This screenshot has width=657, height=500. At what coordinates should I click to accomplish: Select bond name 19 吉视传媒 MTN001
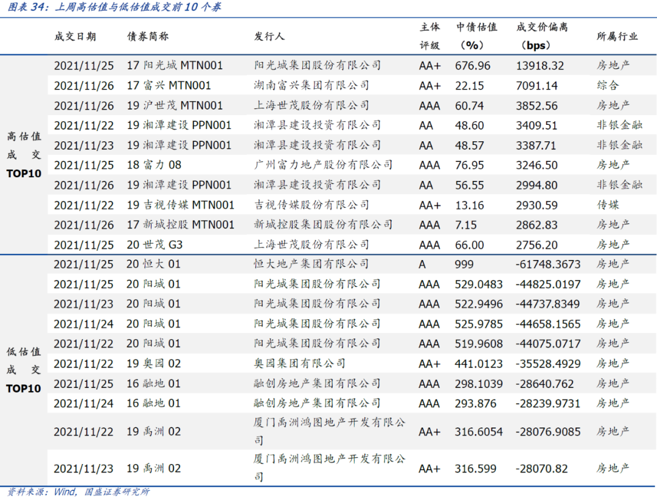pyautogui.click(x=181, y=205)
